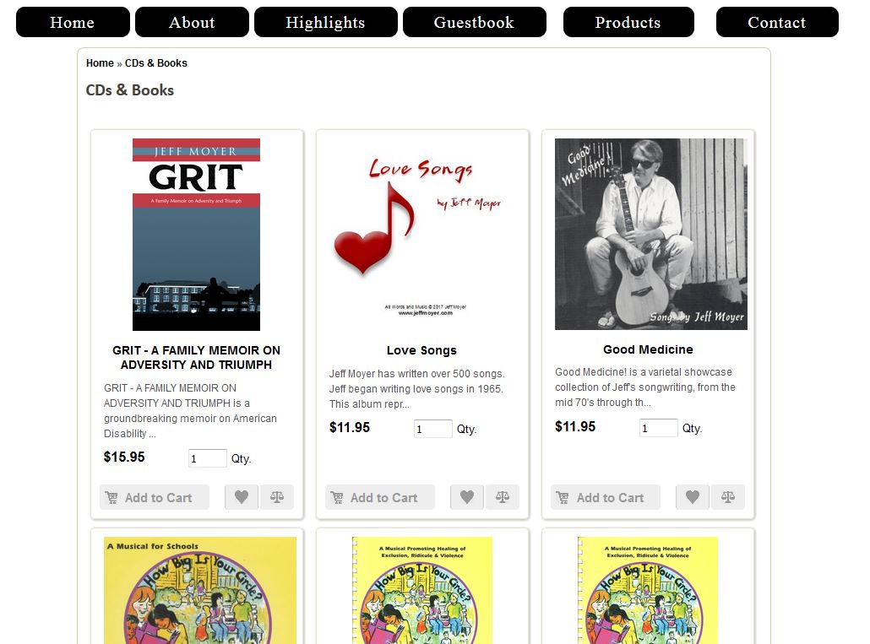
Task: Open the Love Songs product title link
Action: pos(421,350)
